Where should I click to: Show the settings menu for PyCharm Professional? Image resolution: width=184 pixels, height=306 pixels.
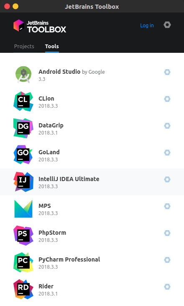[167, 260]
